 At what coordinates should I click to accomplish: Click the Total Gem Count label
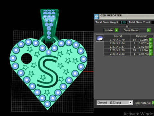pyautogui.click(x=140, y=22)
